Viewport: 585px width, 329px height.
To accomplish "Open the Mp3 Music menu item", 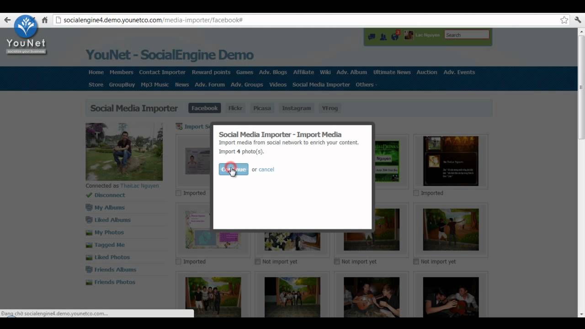I will point(155,85).
